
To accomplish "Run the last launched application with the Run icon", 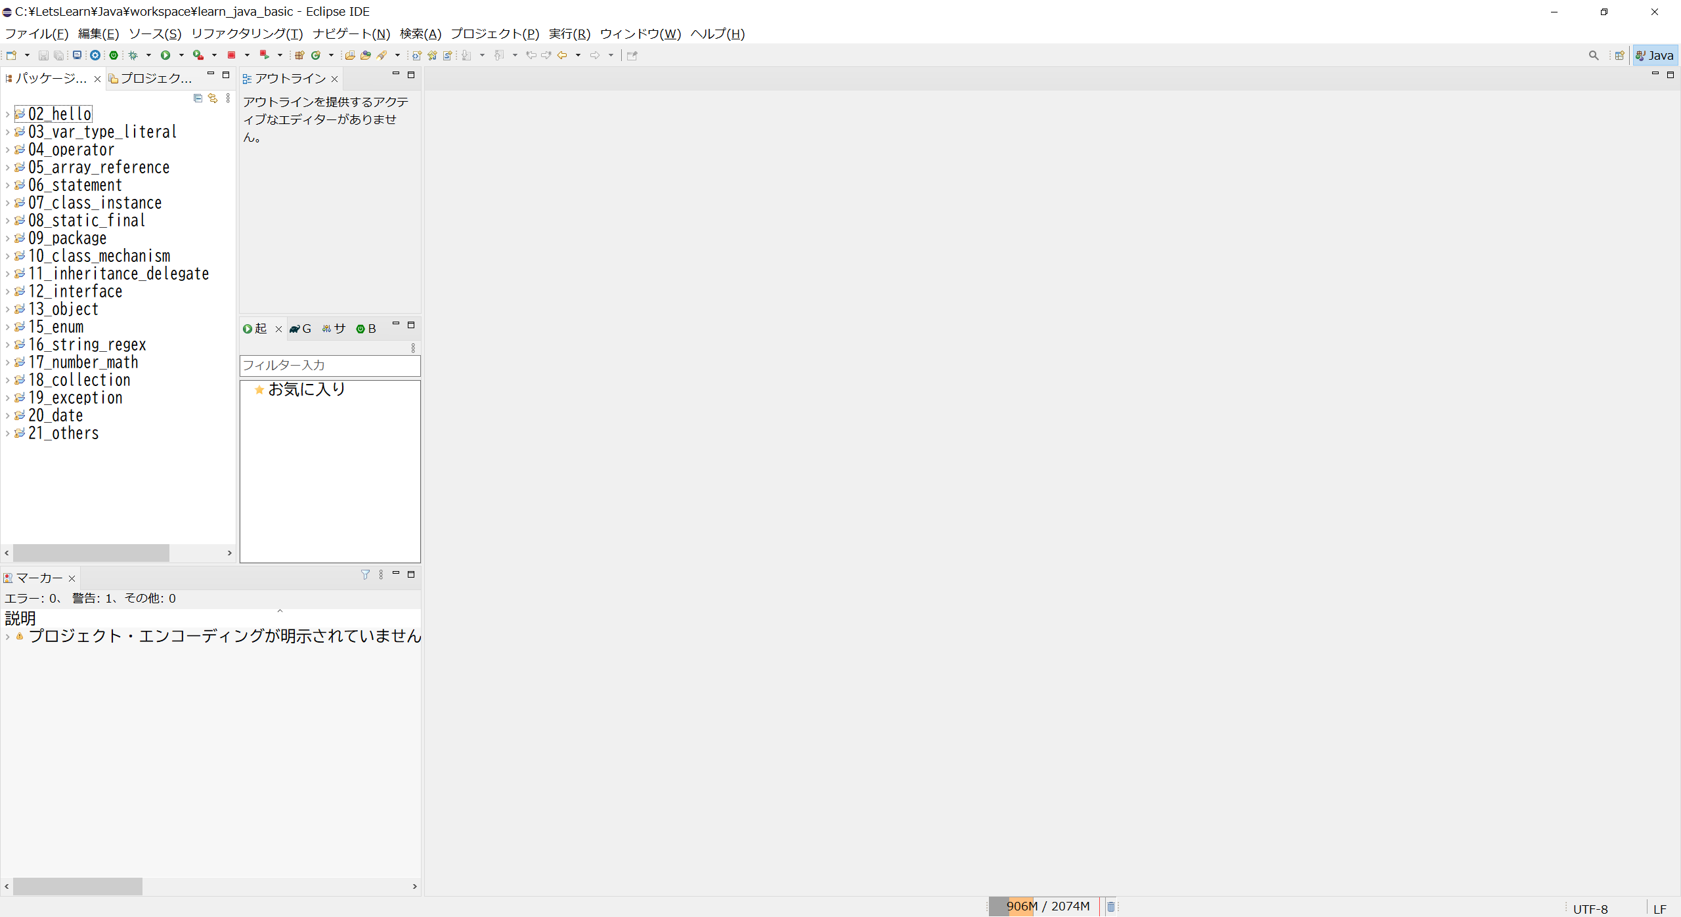I will pyautogui.click(x=165, y=55).
